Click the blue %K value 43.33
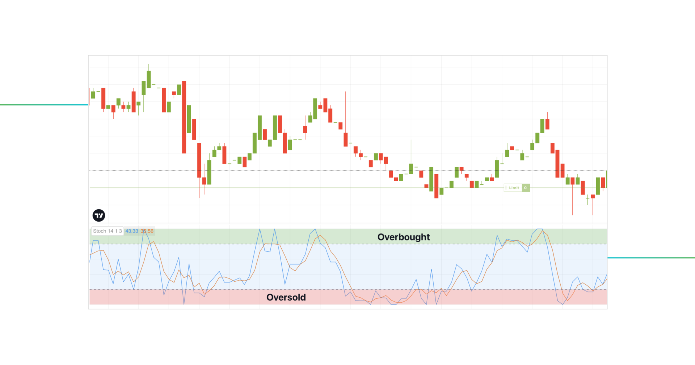The height and width of the screenshot is (365, 695). 131,231
